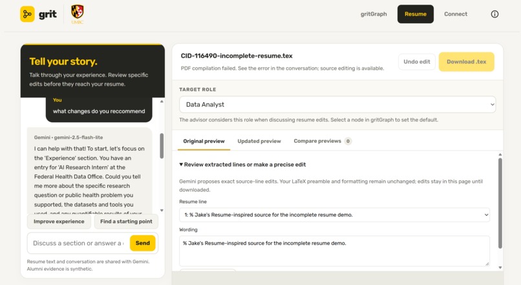Image resolution: width=521 pixels, height=285 pixels.
Task: Click the Wording text area
Action: (x=334, y=251)
